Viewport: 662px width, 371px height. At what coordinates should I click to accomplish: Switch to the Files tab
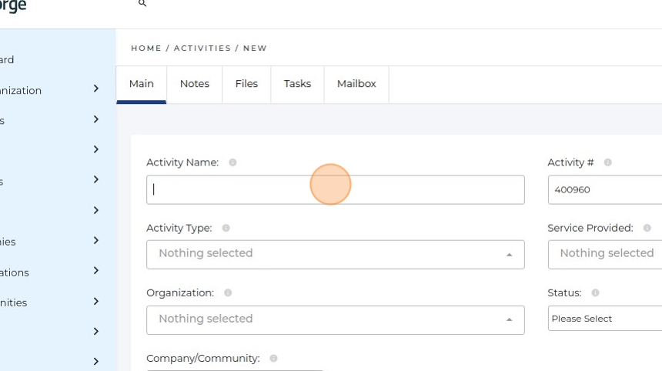click(x=246, y=84)
